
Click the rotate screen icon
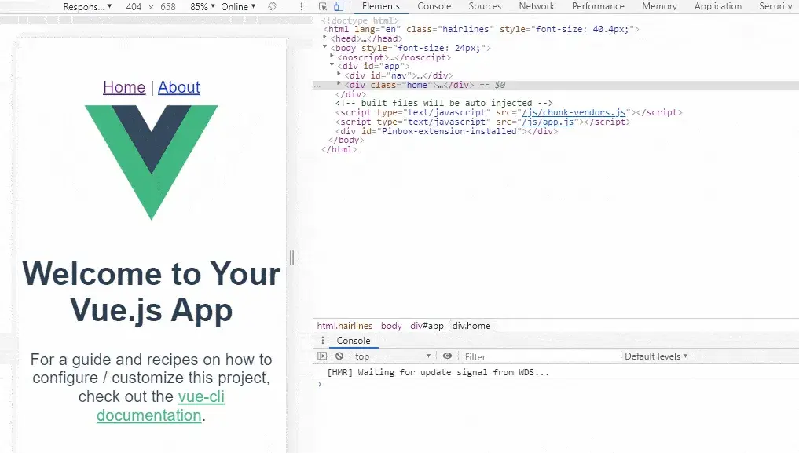click(x=273, y=6)
